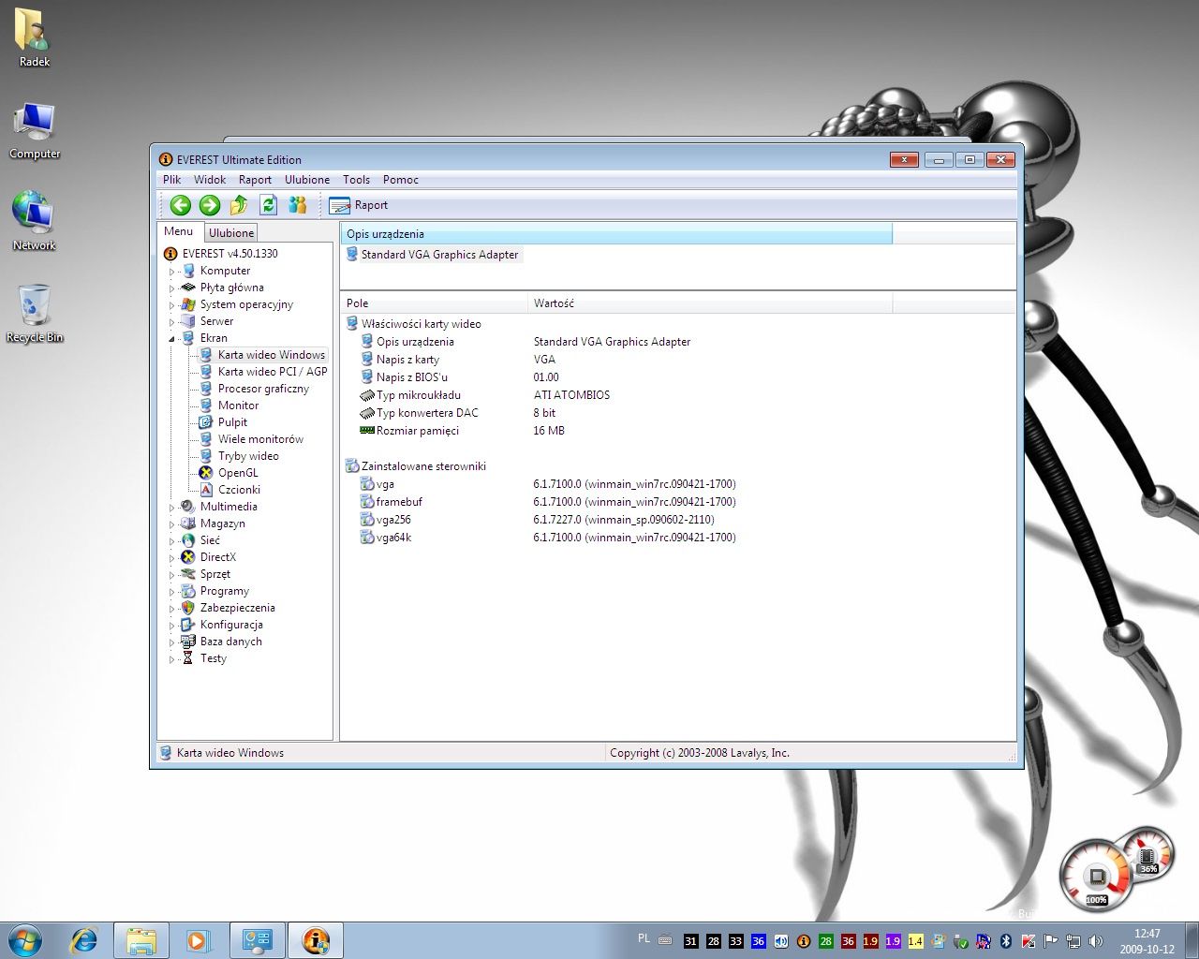Expand the Programy tree node
This screenshot has height=959, width=1199.
(171, 592)
